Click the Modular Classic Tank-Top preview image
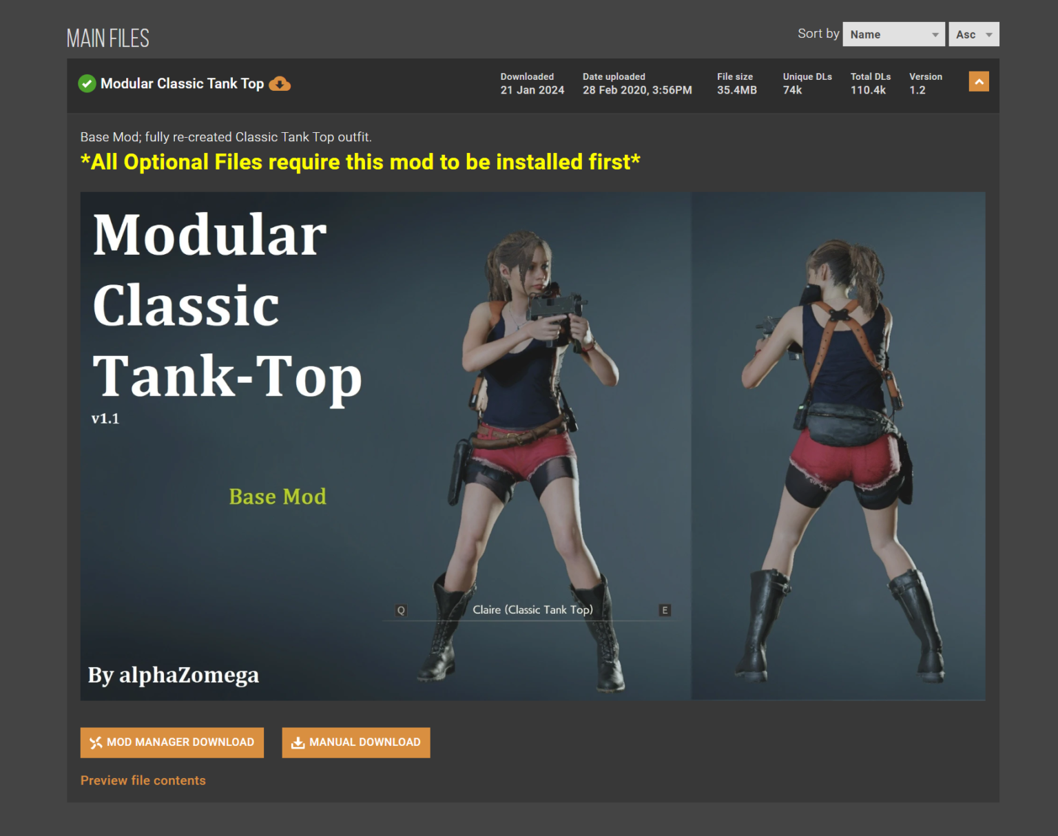This screenshot has width=1058, height=836. coord(532,446)
